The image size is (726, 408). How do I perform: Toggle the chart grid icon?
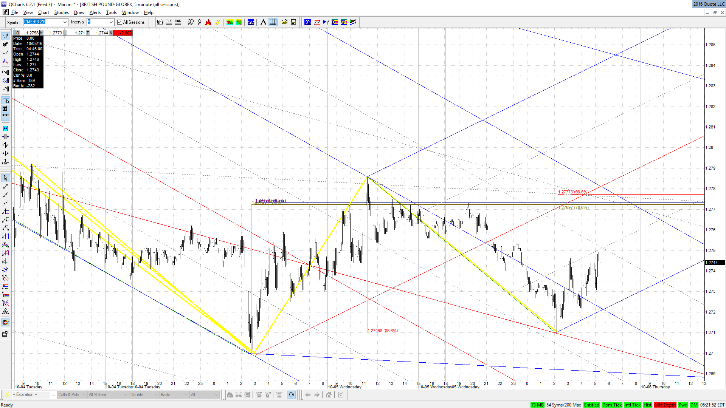pos(272,22)
